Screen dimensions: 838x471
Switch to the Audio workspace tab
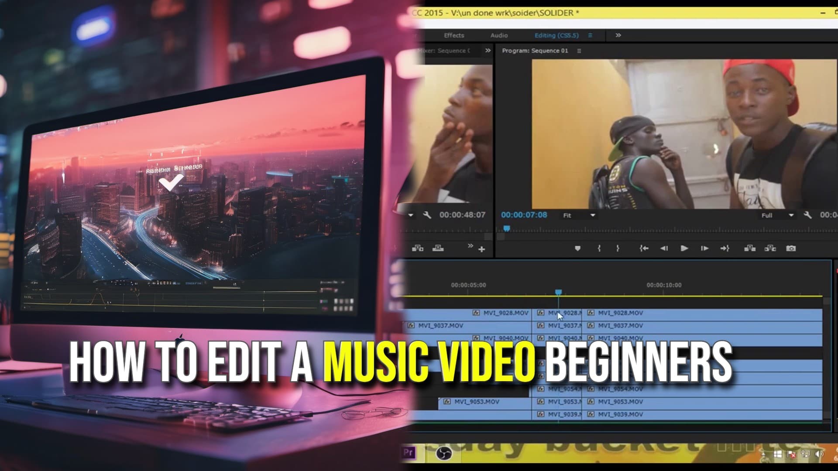499,35
